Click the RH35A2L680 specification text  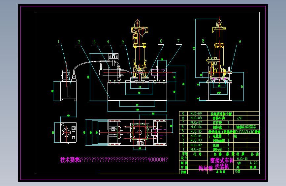(x=245, y=132)
